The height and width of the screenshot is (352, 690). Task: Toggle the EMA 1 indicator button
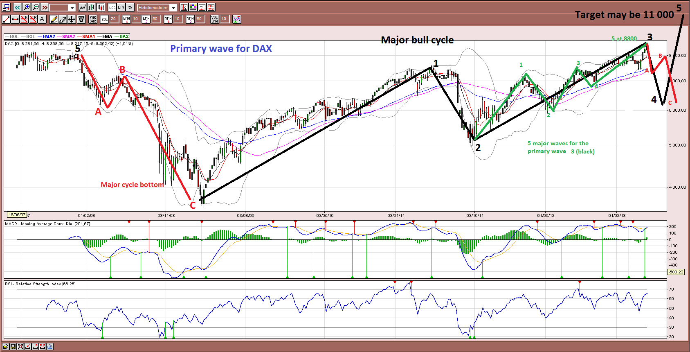coord(126,19)
